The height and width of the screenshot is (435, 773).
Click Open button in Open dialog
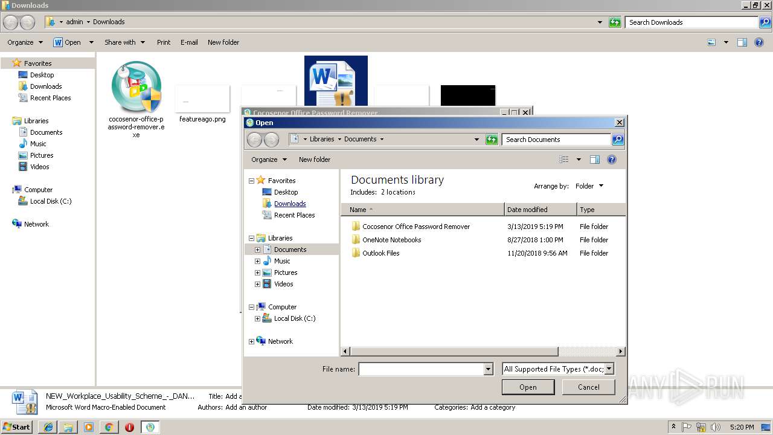coord(528,387)
